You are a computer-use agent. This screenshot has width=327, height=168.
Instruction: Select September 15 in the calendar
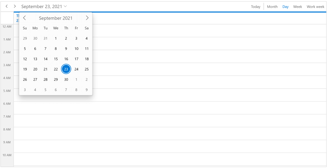[x=56, y=59]
